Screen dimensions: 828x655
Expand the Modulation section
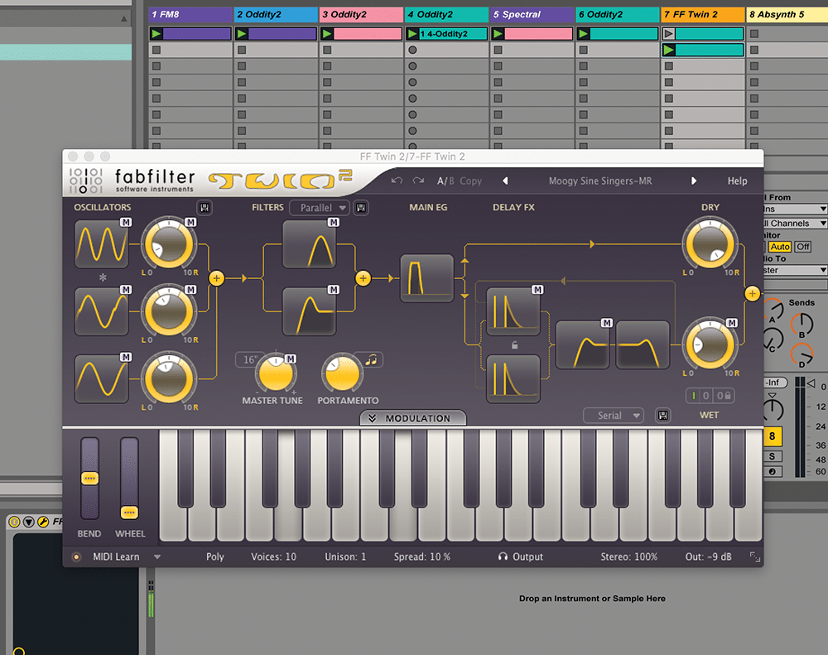click(412, 418)
